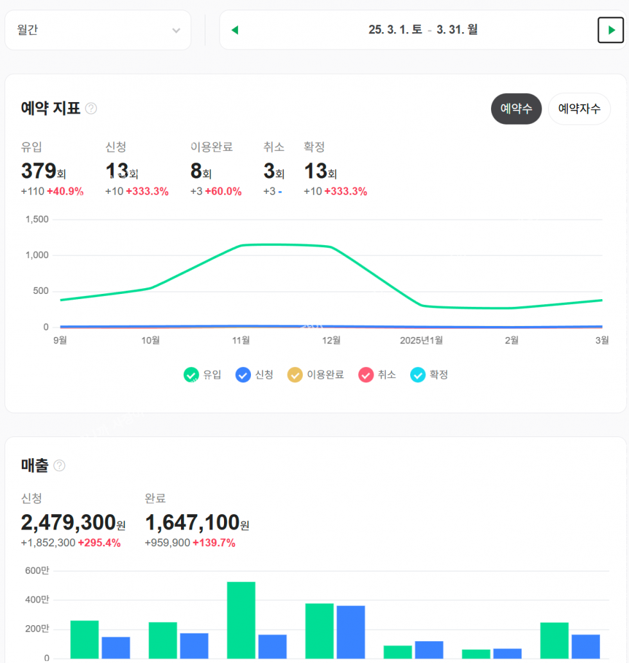The width and height of the screenshot is (629, 663).
Task: Click green line peak at 11월
Action: click(241, 245)
